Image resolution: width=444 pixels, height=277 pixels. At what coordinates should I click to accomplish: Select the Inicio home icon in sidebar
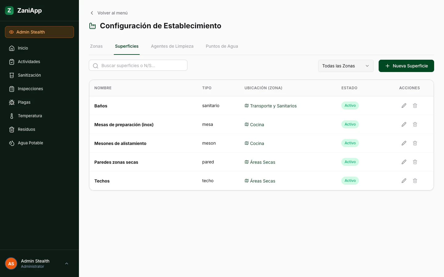[x=11, y=48]
